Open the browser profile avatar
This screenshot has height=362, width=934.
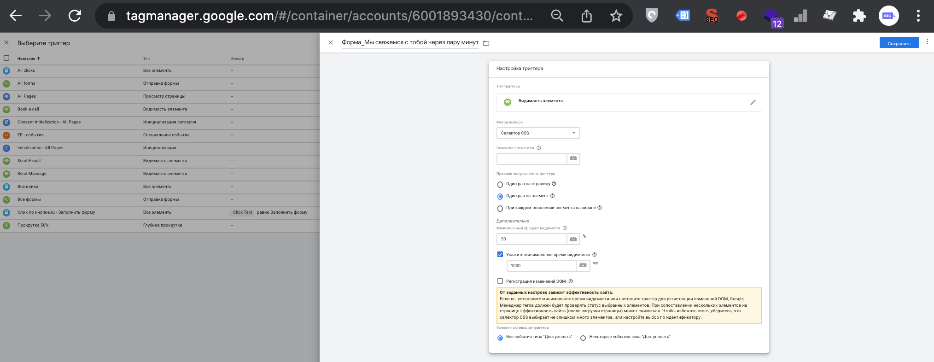[x=888, y=16]
